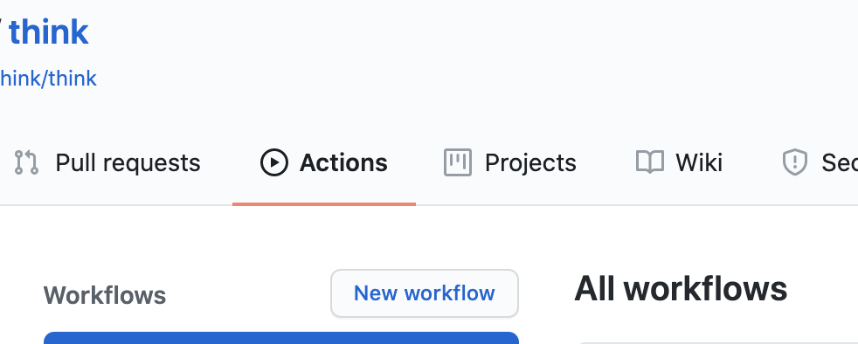Click the orange underline below Actions tab
Viewport: 858px width, 344px height.
point(324,204)
